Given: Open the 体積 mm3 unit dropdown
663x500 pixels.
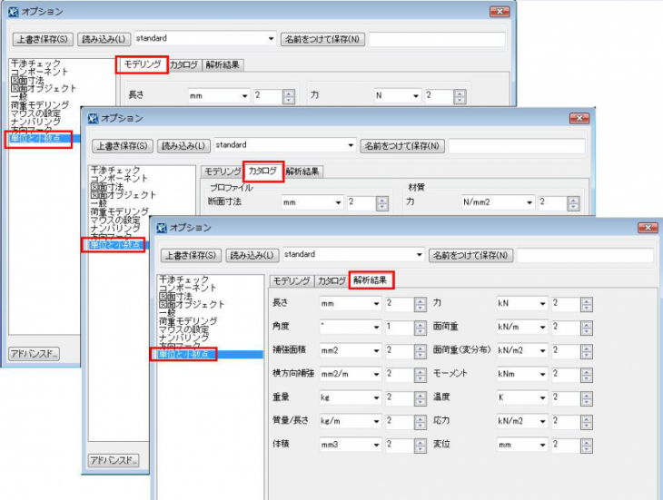Looking at the screenshot, I should click(376, 445).
